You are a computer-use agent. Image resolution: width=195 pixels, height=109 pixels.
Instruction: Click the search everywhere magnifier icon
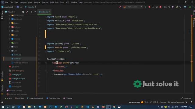click(x=194, y=7)
